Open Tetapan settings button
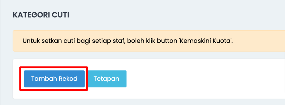Screen dimensions: 285x105 click(x=106, y=79)
